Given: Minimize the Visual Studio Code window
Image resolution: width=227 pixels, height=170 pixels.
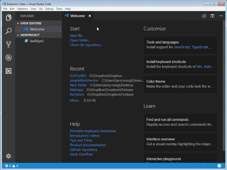Looking at the screenshot, I should pos(207,4).
